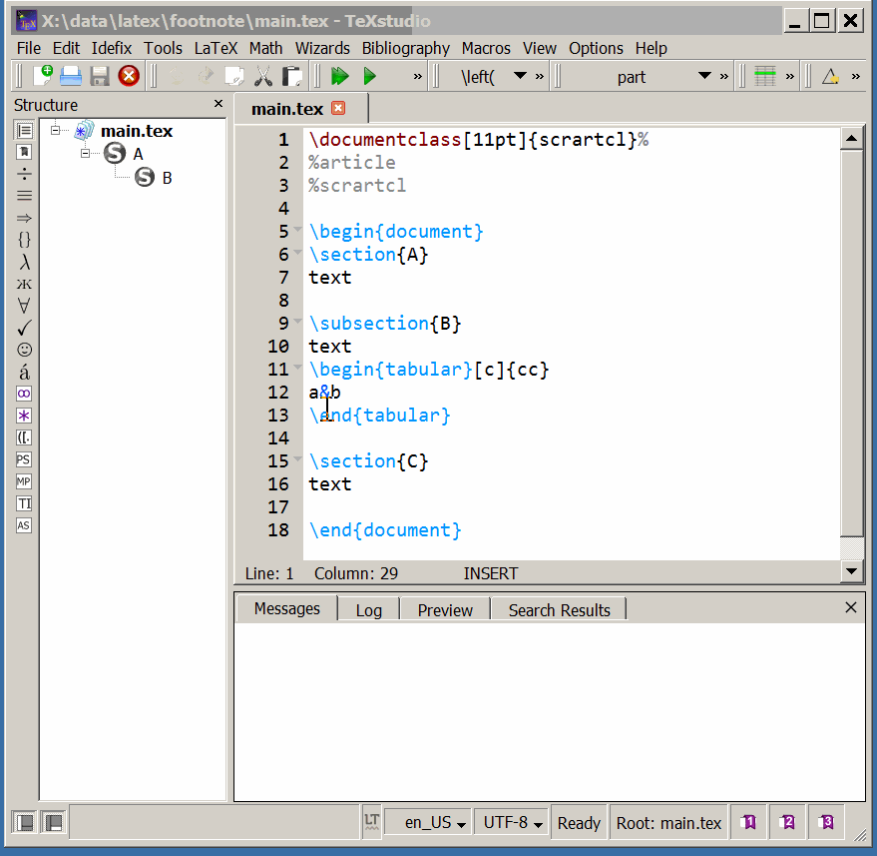Viewport: 877px width, 856px height.
Task: Collapse the main.tex node in Structure tree
Action: point(56,130)
